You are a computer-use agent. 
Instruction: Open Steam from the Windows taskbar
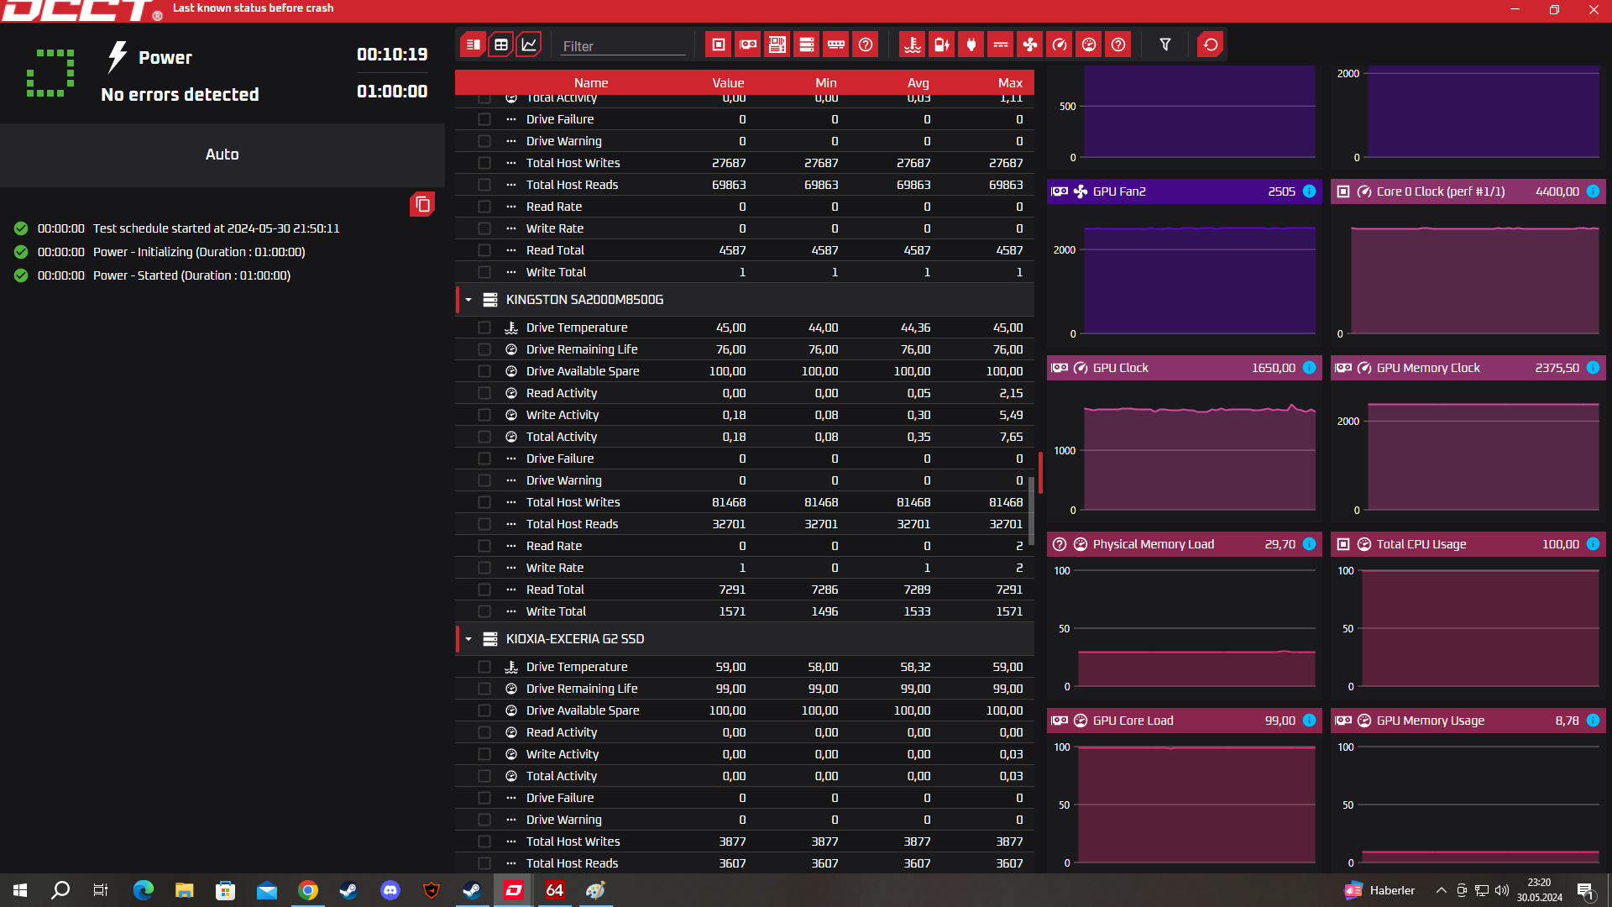(348, 890)
